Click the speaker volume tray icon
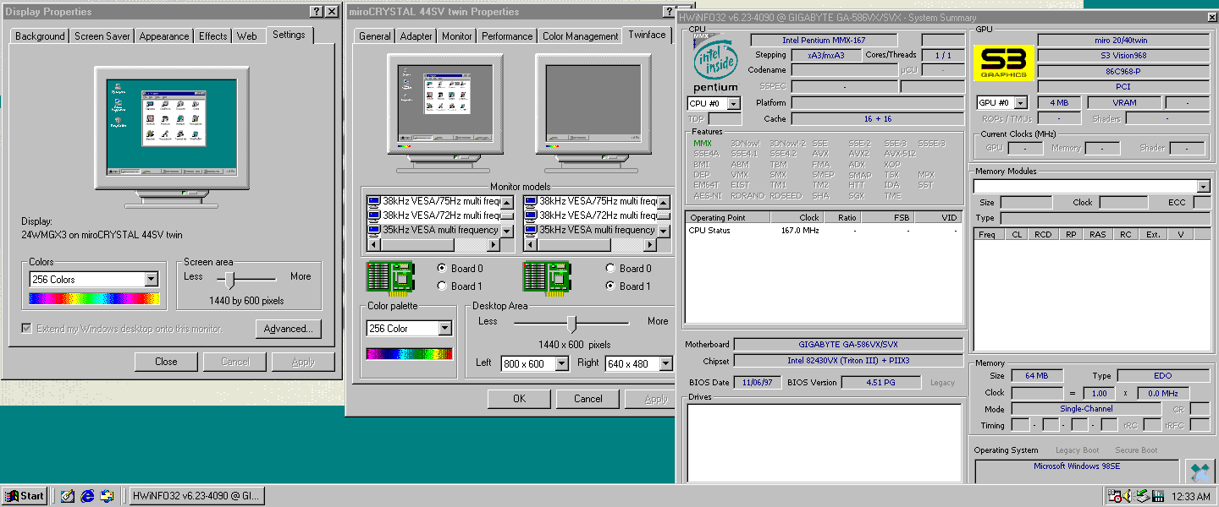This screenshot has height=507, width=1219. click(1128, 496)
